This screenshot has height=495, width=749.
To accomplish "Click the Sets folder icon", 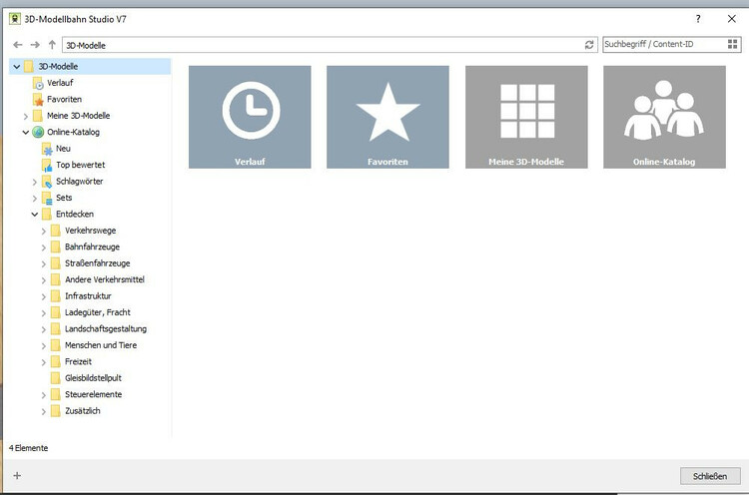I will point(47,198).
